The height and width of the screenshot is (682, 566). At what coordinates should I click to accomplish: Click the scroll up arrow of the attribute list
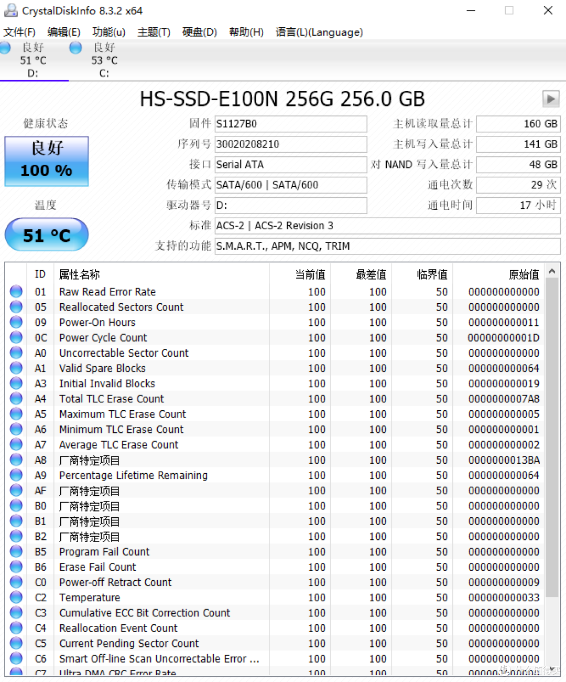click(552, 271)
